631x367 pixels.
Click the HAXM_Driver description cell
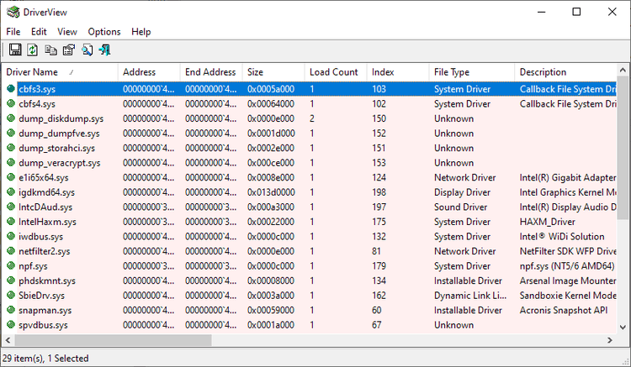point(548,222)
